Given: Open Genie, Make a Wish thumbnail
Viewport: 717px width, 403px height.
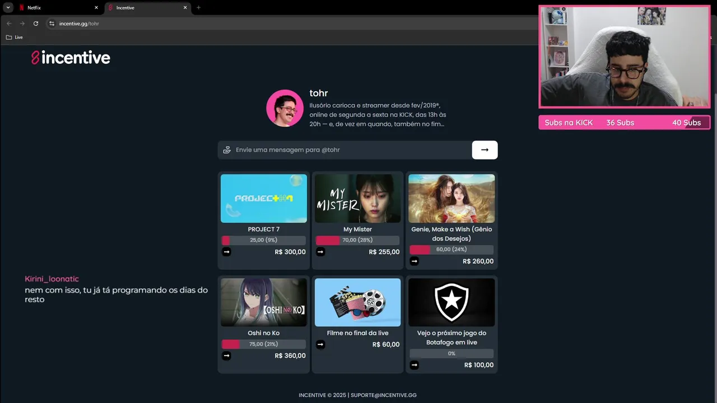Looking at the screenshot, I should point(451,199).
